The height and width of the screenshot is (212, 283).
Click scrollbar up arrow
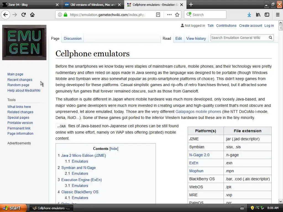click(281, 23)
